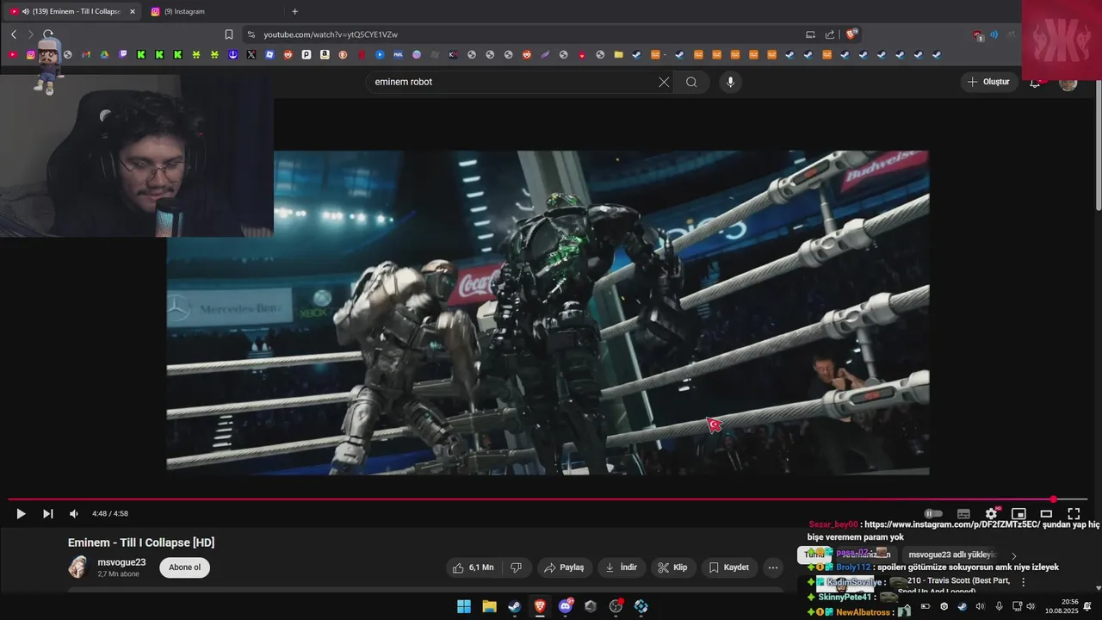This screenshot has width=1102, height=620.
Task: Bookmark this page via address bar icon
Action: pyautogui.click(x=229, y=34)
